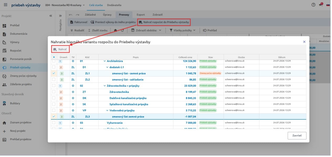Toggle the select-all checkbox in table header
The width and height of the screenshot is (332, 157).
pos(54,57)
